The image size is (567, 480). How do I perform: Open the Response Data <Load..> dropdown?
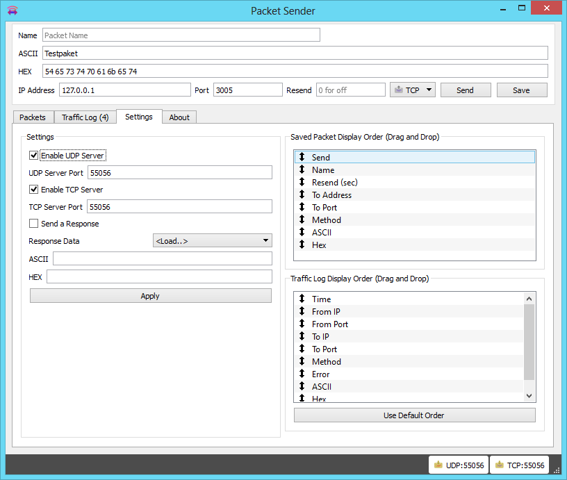(213, 241)
